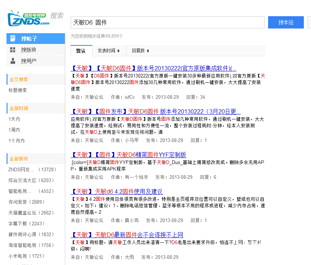Click author name 莫小鸡
311x265 pixels.
coord(132,220)
